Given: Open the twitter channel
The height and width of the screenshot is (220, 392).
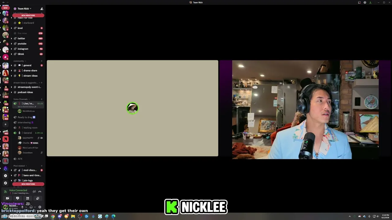Looking at the screenshot, I should (28, 38).
